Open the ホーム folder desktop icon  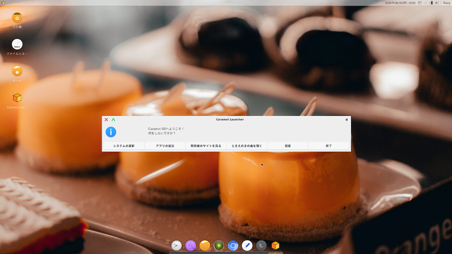pos(17,71)
